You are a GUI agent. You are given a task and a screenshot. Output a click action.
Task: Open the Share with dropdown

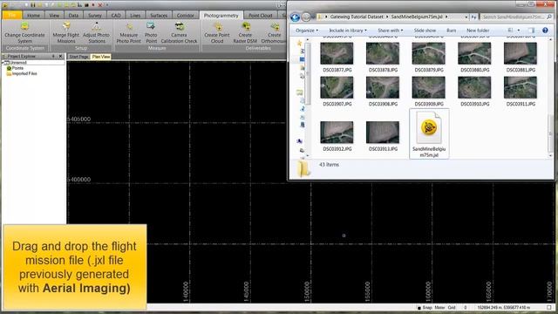[391, 31]
